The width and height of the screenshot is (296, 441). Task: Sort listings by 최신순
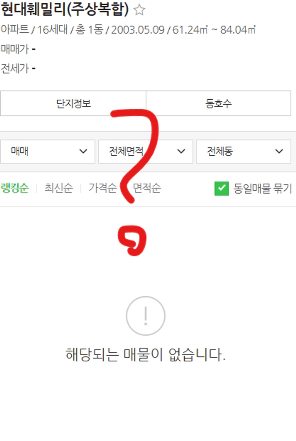tap(59, 188)
